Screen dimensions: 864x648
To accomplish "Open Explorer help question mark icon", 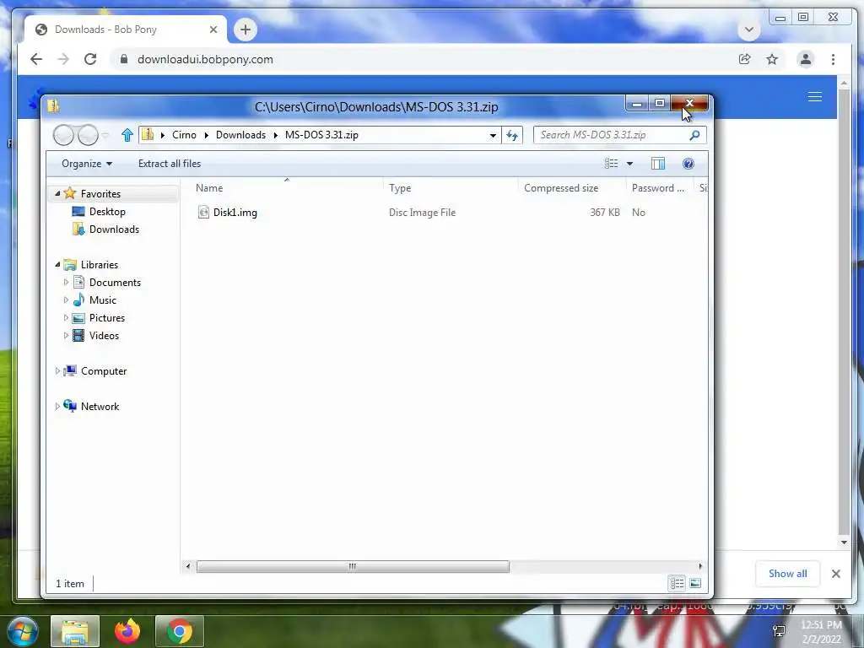I will tap(688, 164).
